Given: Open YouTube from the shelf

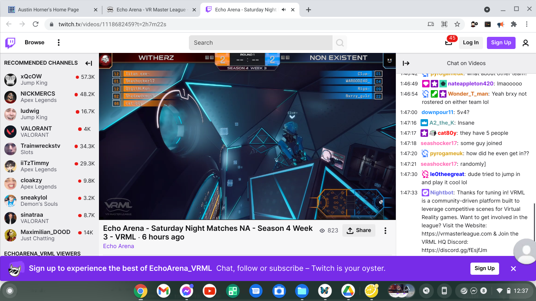Looking at the screenshot, I should point(210,291).
